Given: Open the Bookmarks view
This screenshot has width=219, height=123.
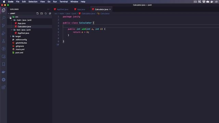Looking at the screenshot, I should [3, 64].
